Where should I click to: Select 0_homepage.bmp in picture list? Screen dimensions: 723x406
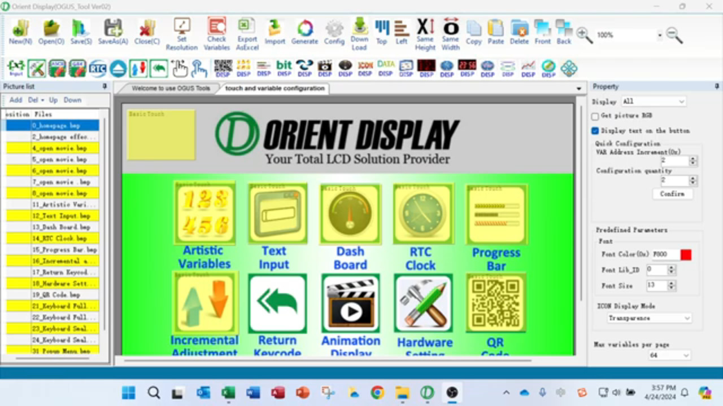click(x=52, y=125)
